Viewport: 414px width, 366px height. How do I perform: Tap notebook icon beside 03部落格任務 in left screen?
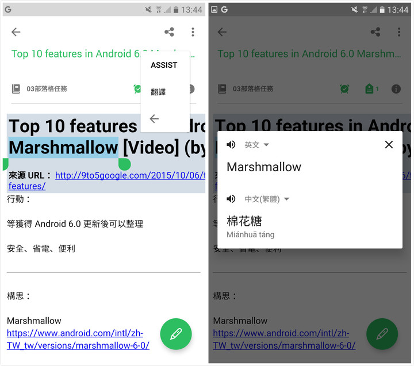pyautogui.click(x=16, y=88)
